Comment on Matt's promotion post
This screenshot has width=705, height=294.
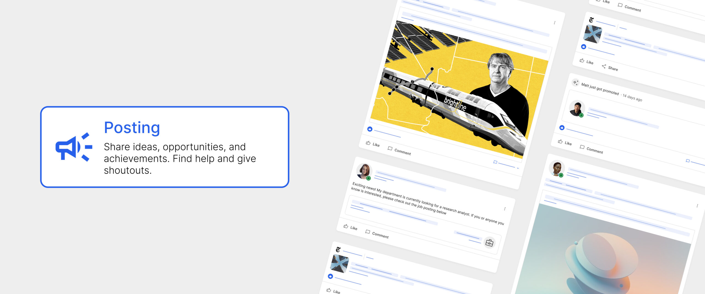pyautogui.click(x=591, y=149)
